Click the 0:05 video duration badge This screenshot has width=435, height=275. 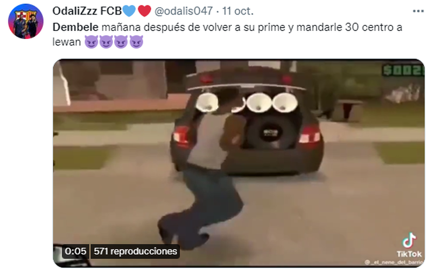[x=76, y=251]
